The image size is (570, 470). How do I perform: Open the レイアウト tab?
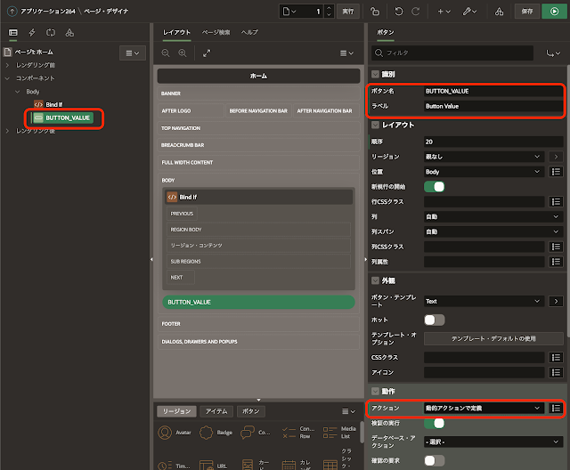click(176, 32)
